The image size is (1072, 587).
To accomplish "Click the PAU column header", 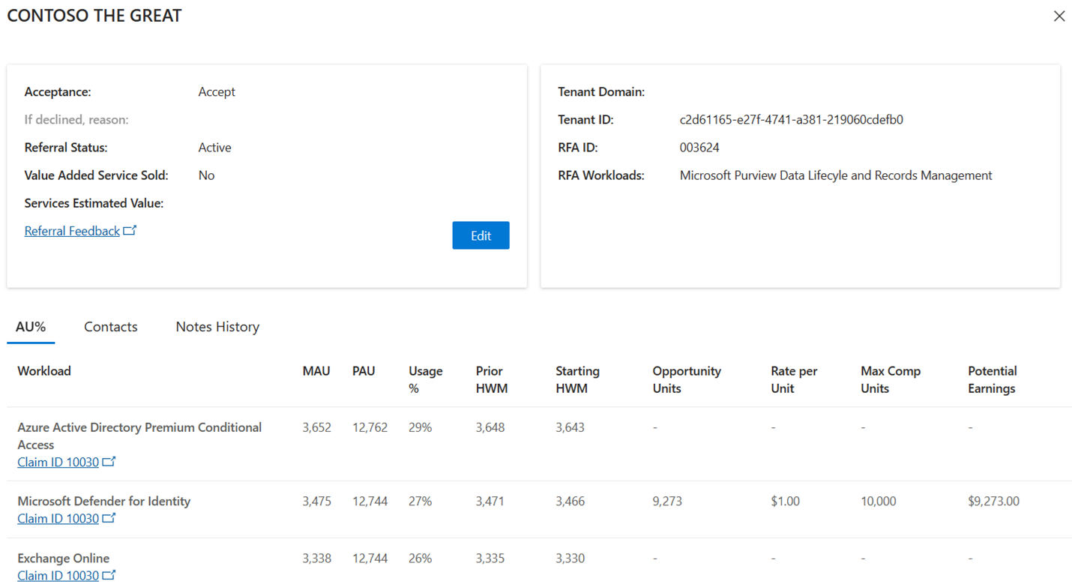I will [x=364, y=371].
